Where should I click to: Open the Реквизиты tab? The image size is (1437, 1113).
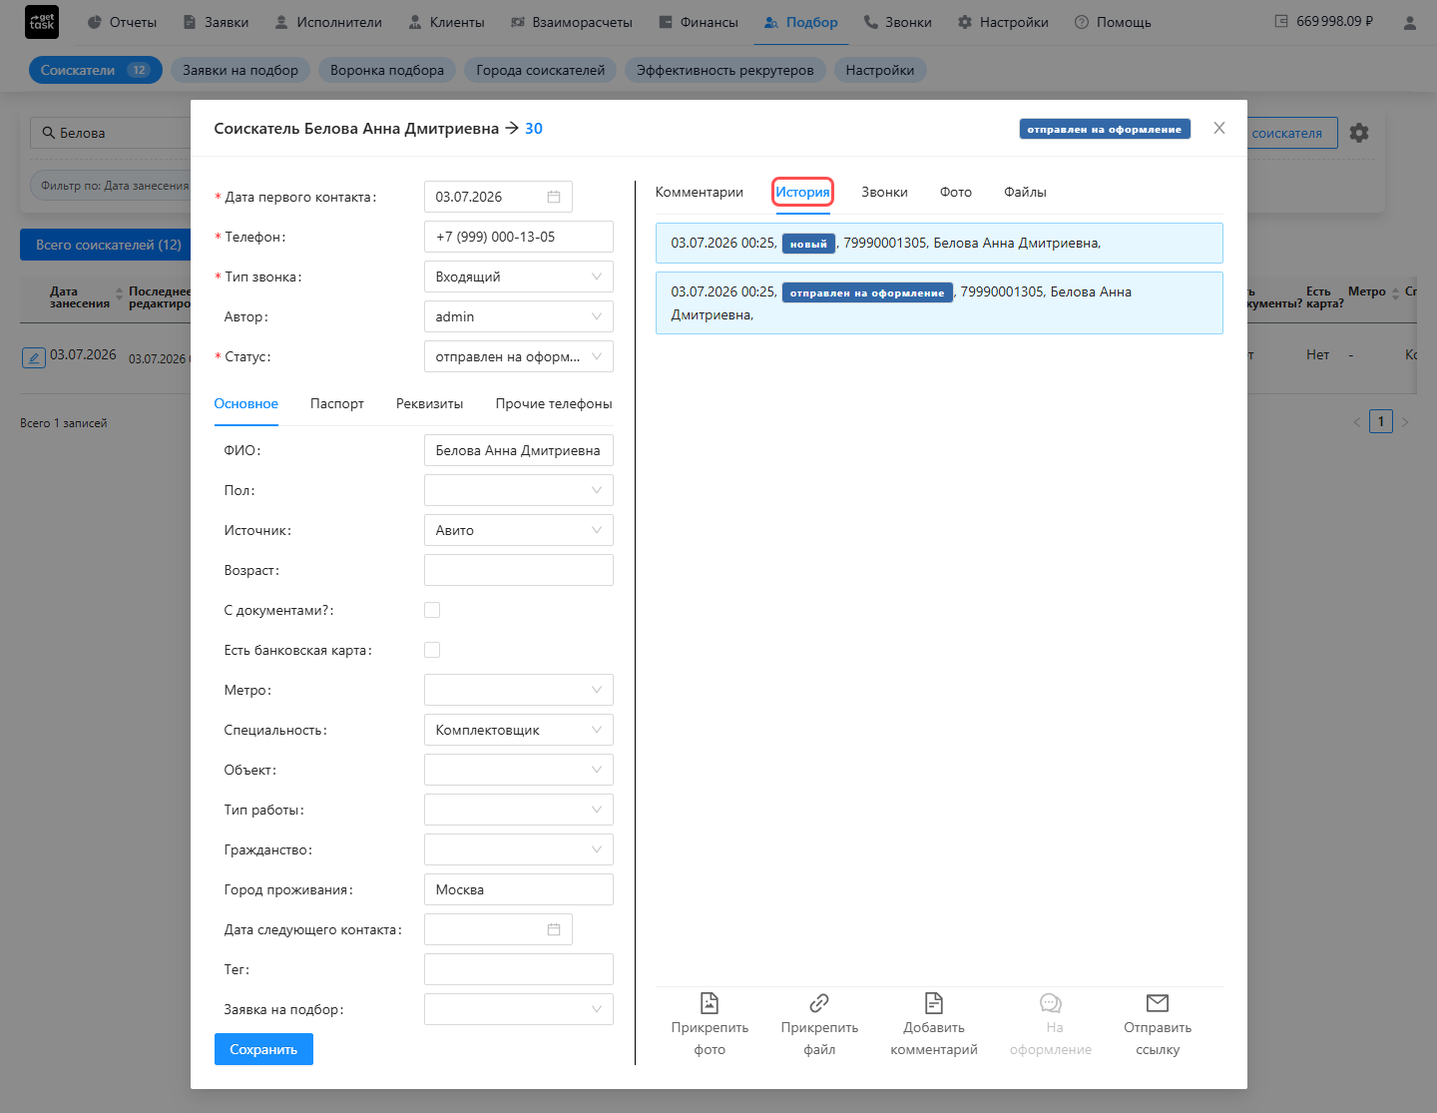[429, 403]
